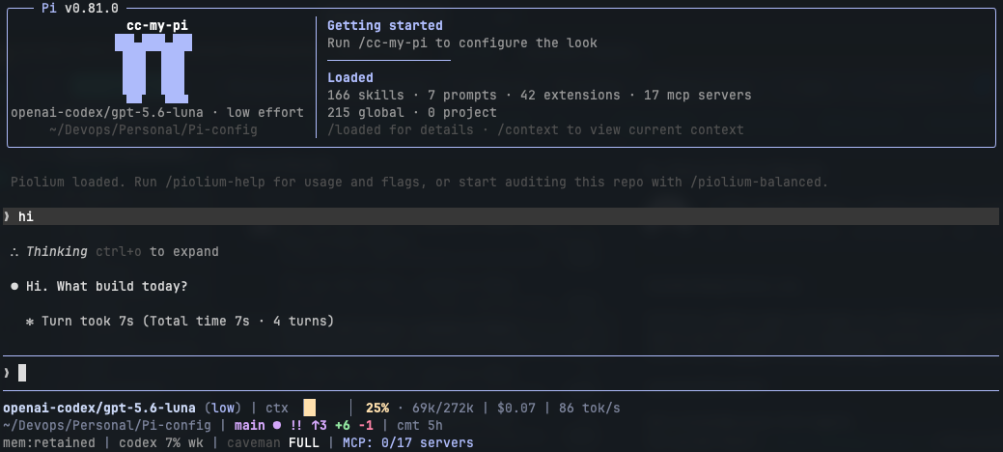Click the bullet dot before "Hi. What build today?"
Screen dimensions: 1003x452
pos(14,286)
